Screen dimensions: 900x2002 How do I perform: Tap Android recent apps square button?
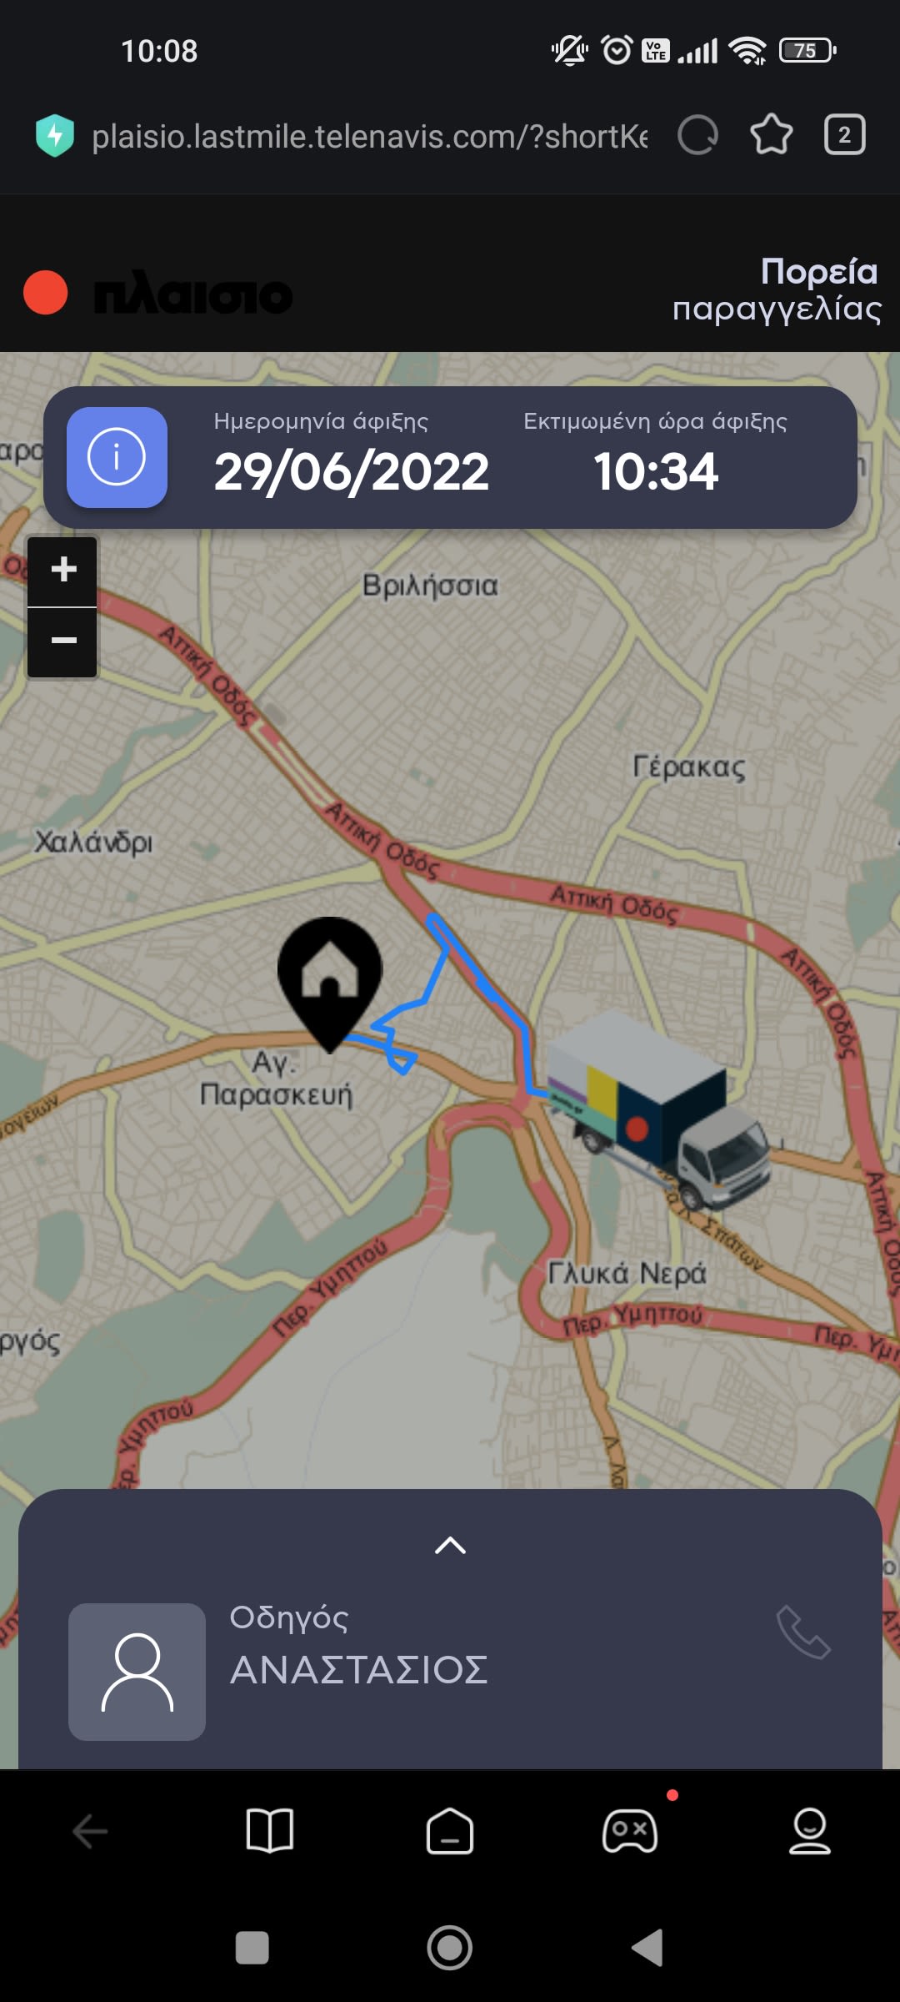point(252,1949)
